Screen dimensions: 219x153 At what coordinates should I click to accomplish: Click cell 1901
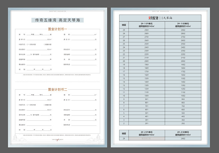[147, 65]
